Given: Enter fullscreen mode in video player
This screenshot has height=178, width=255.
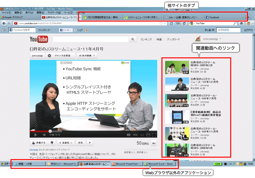Looking at the screenshot, I should pos(153,135).
